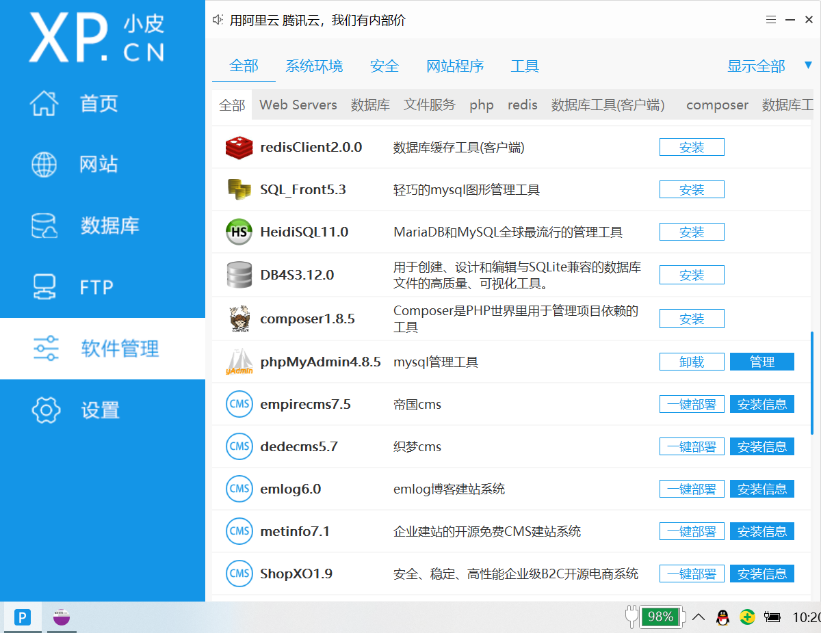Screen dimensions: 821x633
Task: Click the globe icon beside 网站
Action: point(45,164)
